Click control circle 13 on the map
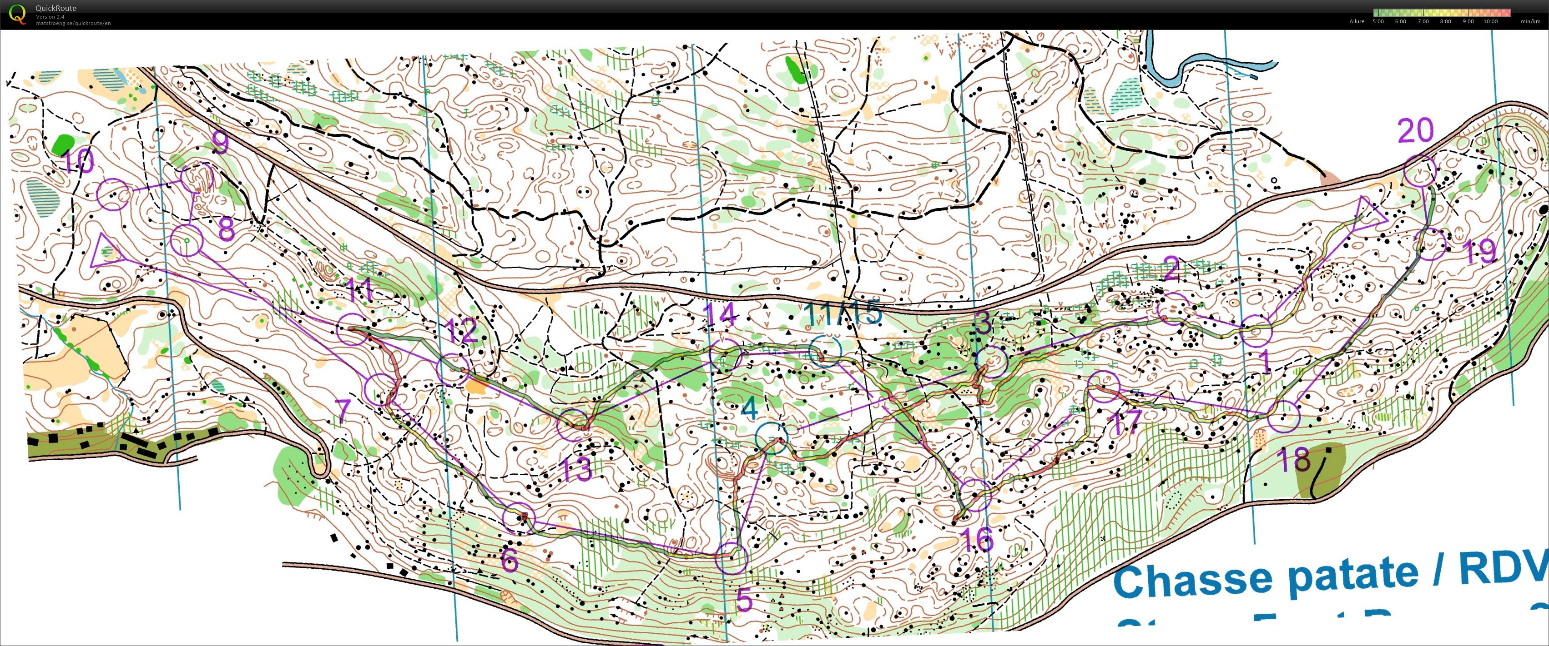Viewport: 1549px width, 646px height. tap(572, 425)
